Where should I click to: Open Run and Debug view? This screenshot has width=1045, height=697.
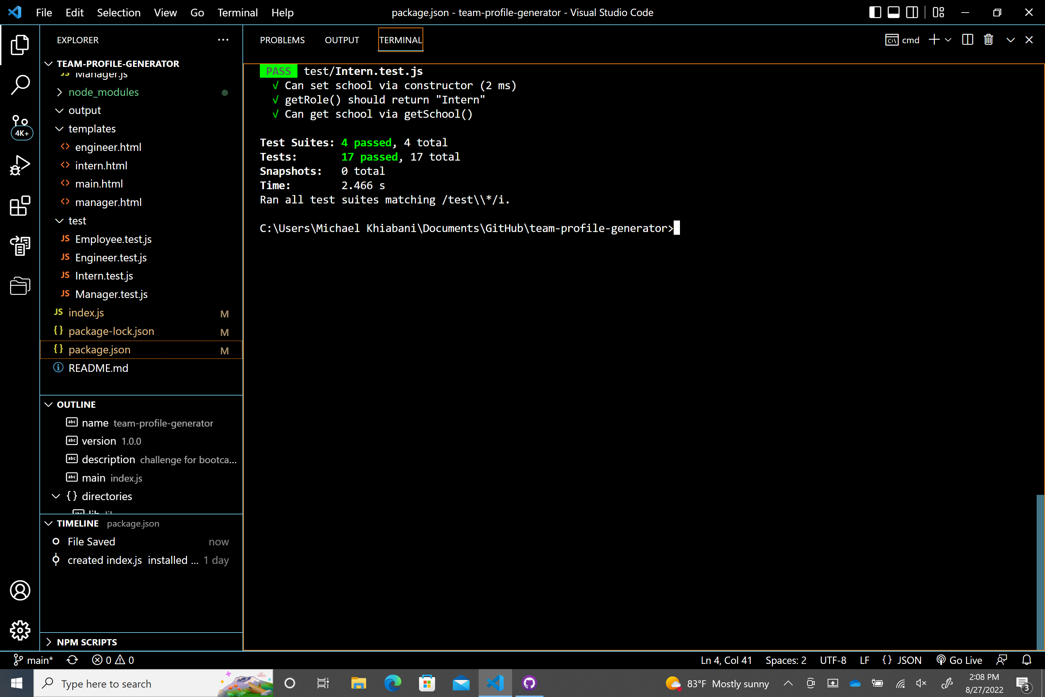tap(20, 165)
